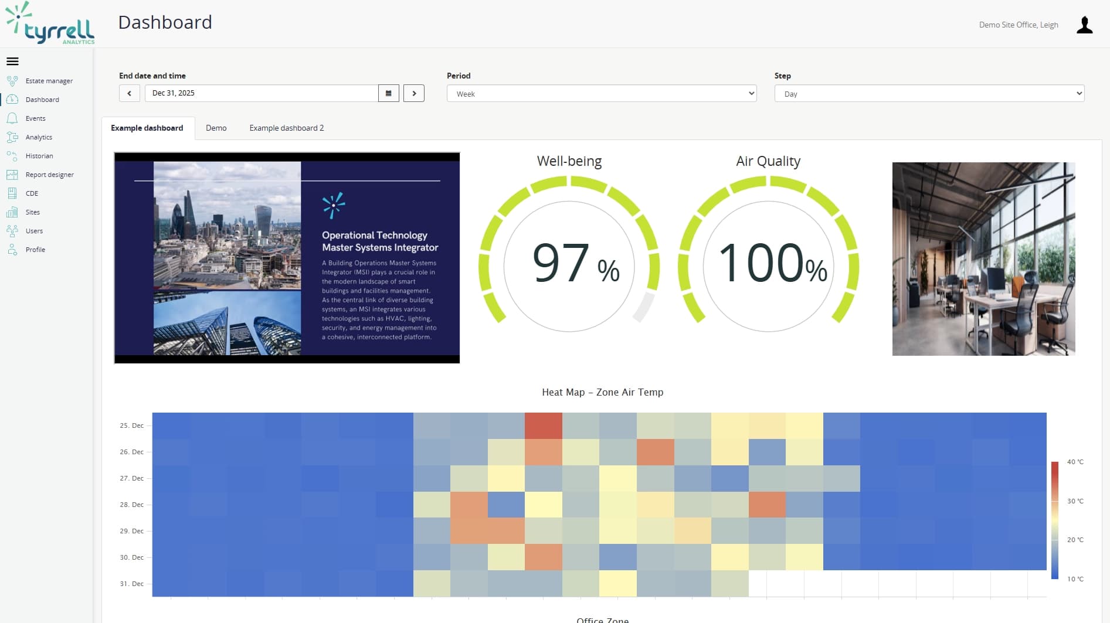Open the Period dropdown showing Week

[x=602, y=93]
